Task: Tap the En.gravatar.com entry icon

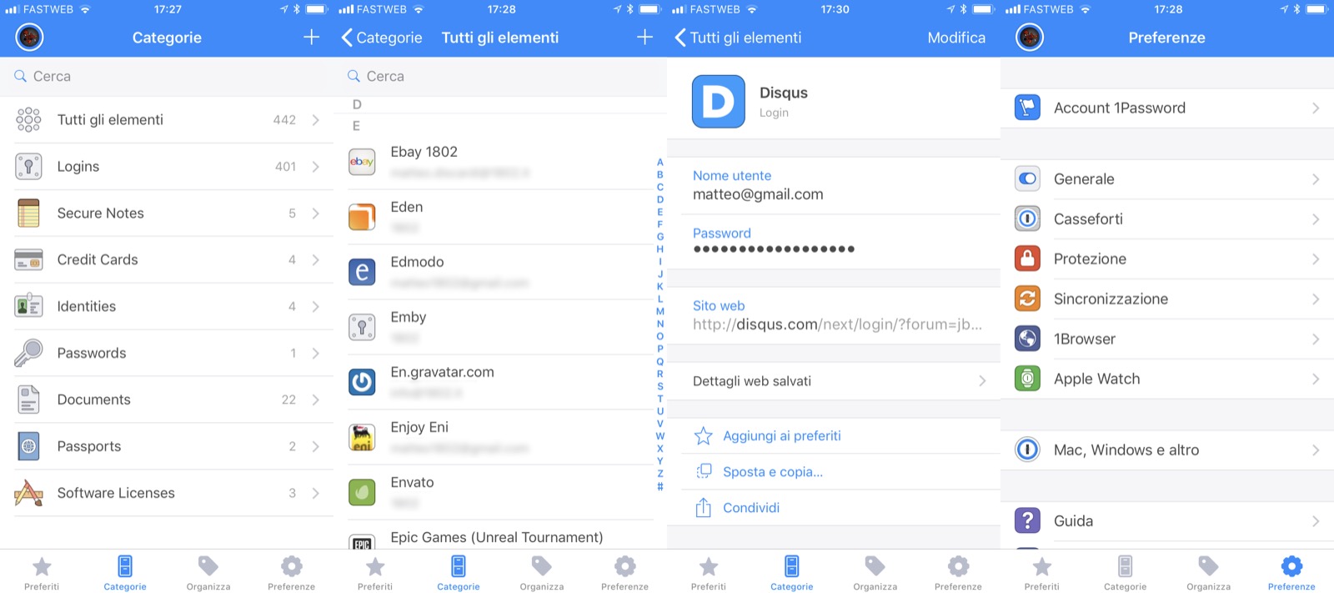Action: [362, 382]
